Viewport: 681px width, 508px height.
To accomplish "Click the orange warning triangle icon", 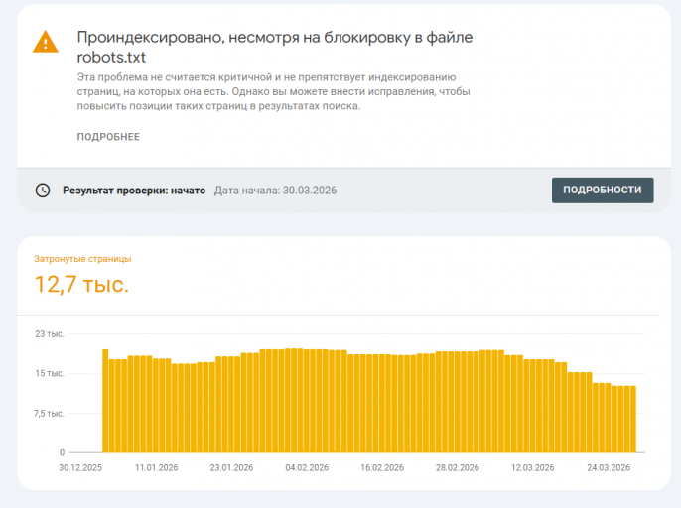I will (x=46, y=42).
